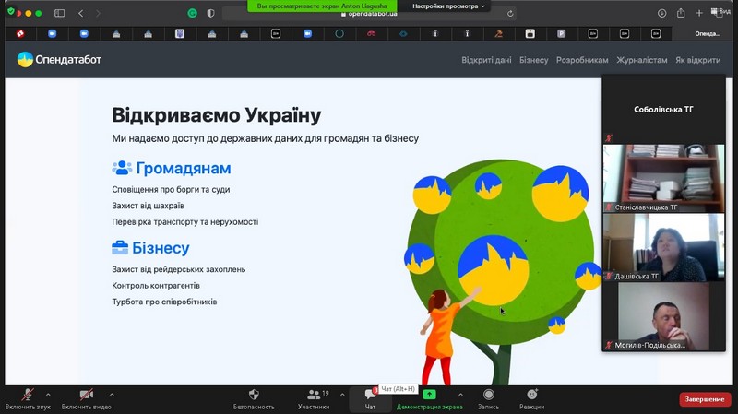Start Демонстрация экрана screen share
The image size is (738, 414).
429,399
